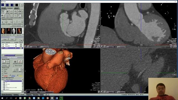
Task: Toggle Show checkbox for Heart anatomy
Action: [x=3, y=48]
